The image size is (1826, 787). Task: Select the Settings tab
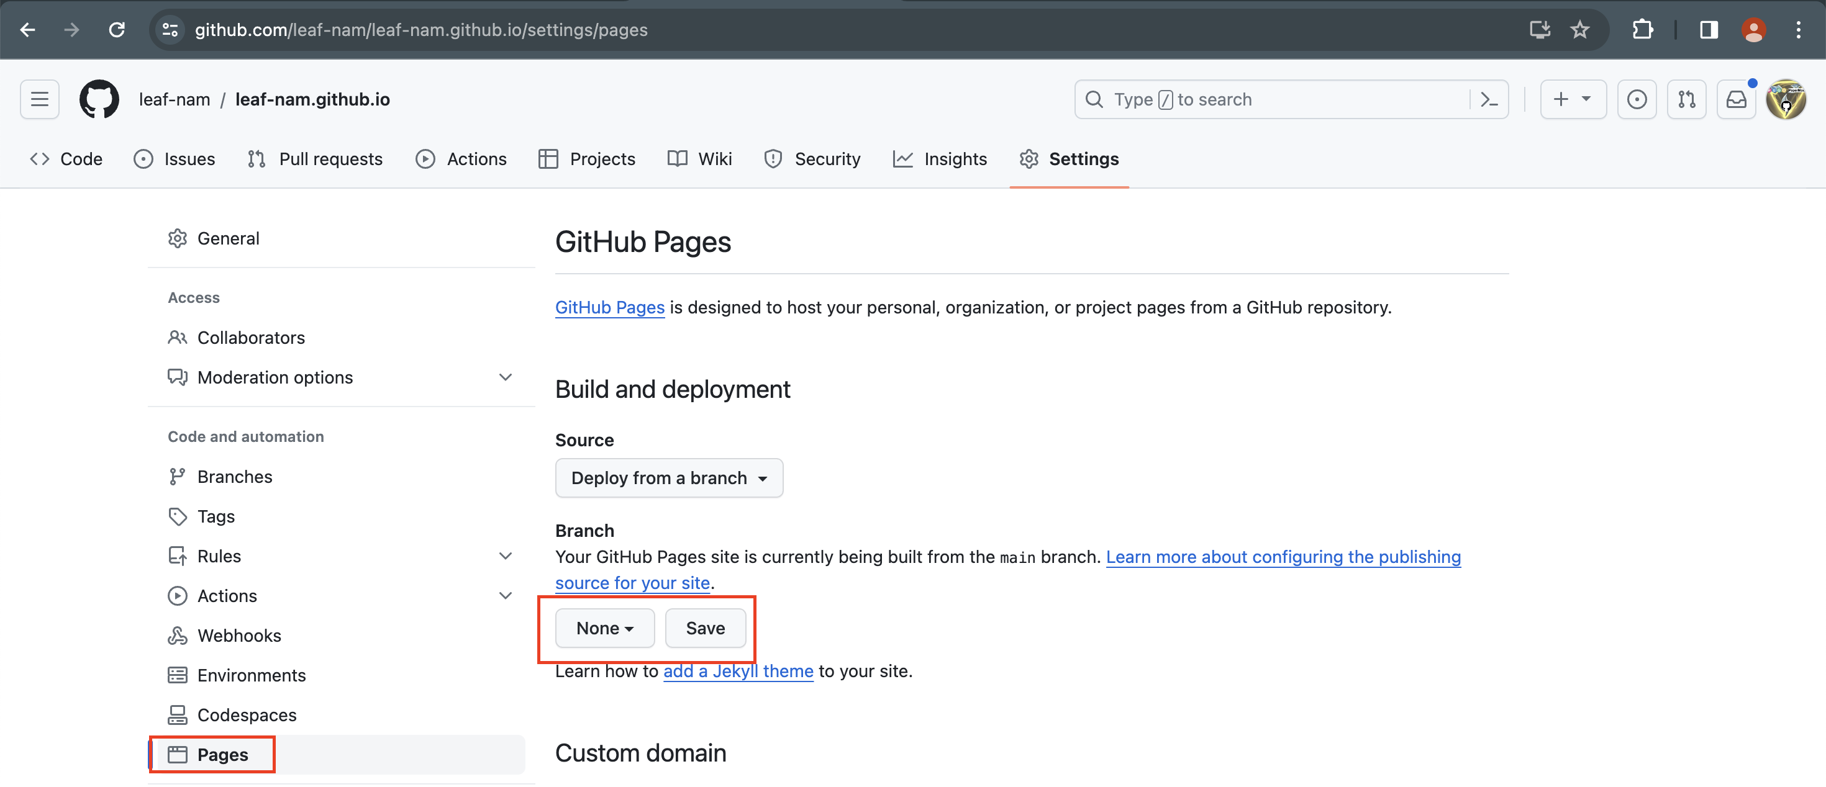click(1070, 159)
